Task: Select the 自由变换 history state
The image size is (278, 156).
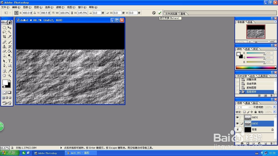Action: click(251, 84)
